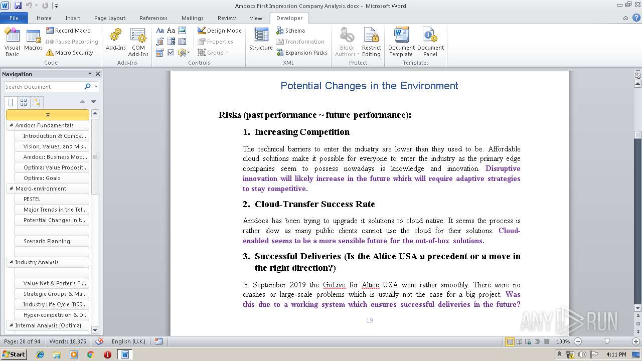This screenshot has width=642, height=361.
Task: Switch to the View tab
Action: pyautogui.click(x=256, y=18)
